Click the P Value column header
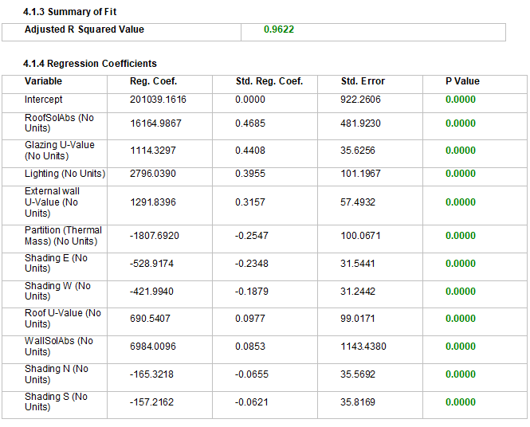Image resolution: width=530 pixels, height=427 pixels. pyautogui.click(x=462, y=81)
